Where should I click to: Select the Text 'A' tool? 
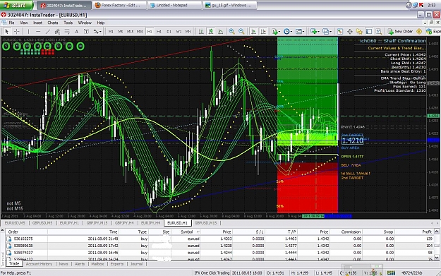[76, 32]
